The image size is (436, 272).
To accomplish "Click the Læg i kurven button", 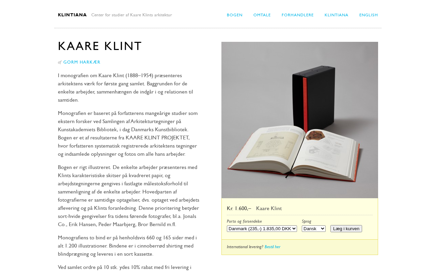I will [x=346, y=229].
